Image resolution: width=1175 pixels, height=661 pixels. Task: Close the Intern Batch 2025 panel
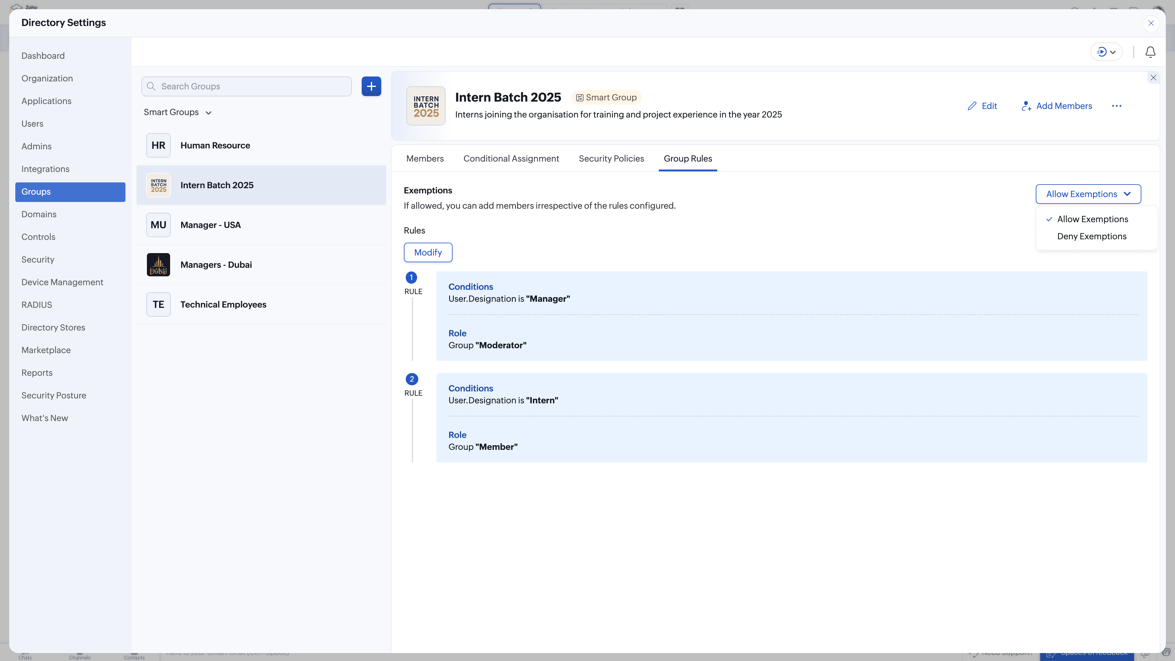(x=1153, y=77)
